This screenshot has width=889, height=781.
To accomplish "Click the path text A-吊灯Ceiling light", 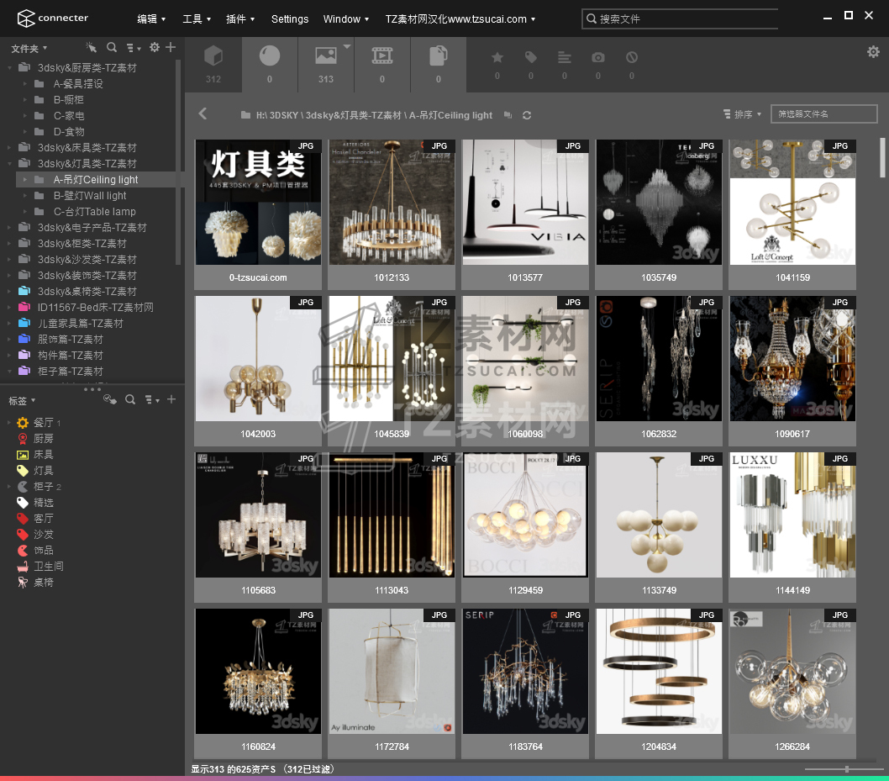I will click(450, 115).
